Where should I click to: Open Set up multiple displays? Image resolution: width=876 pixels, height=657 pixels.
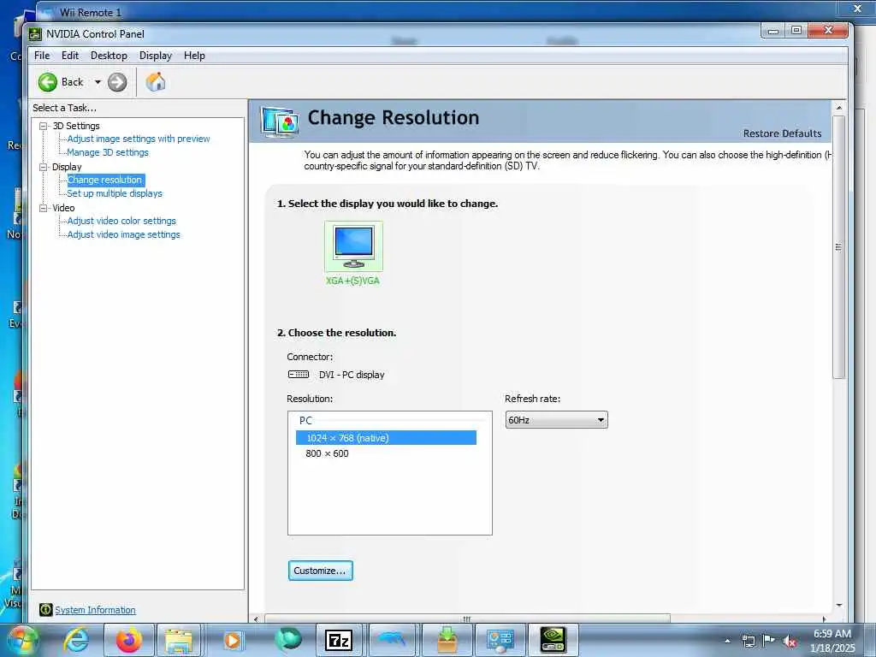[x=115, y=193]
